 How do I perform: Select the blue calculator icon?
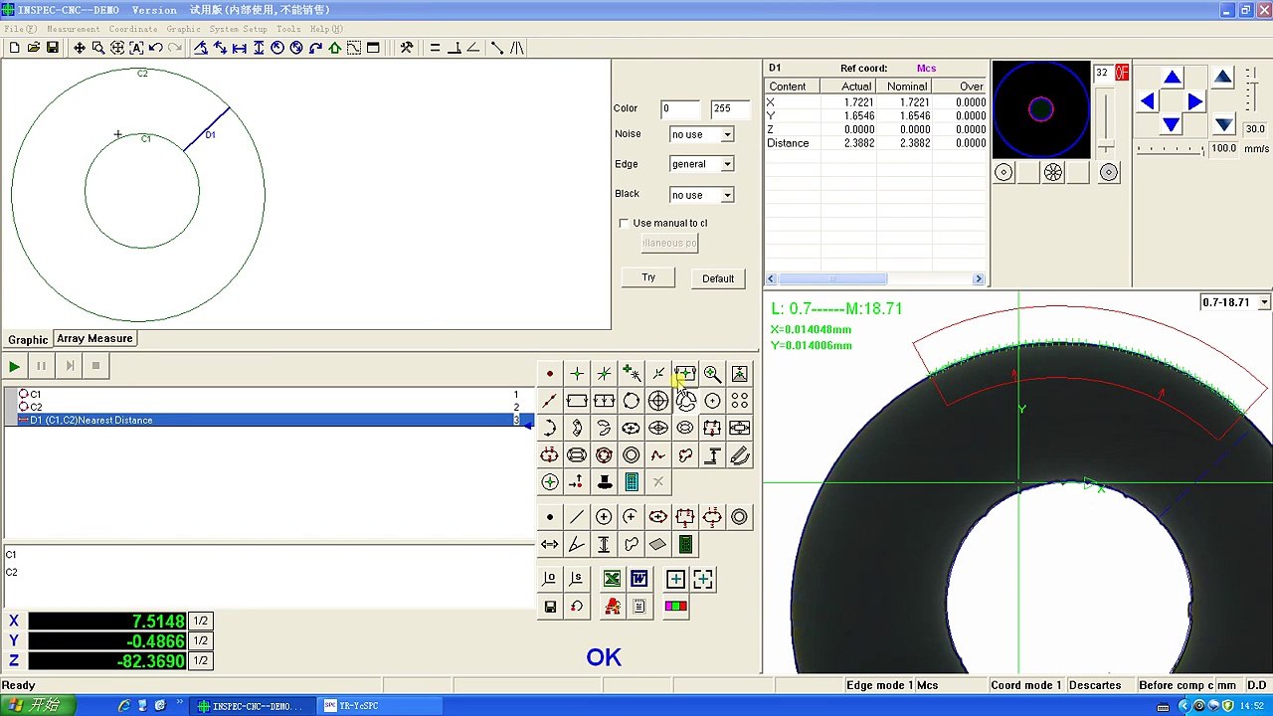coord(632,482)
